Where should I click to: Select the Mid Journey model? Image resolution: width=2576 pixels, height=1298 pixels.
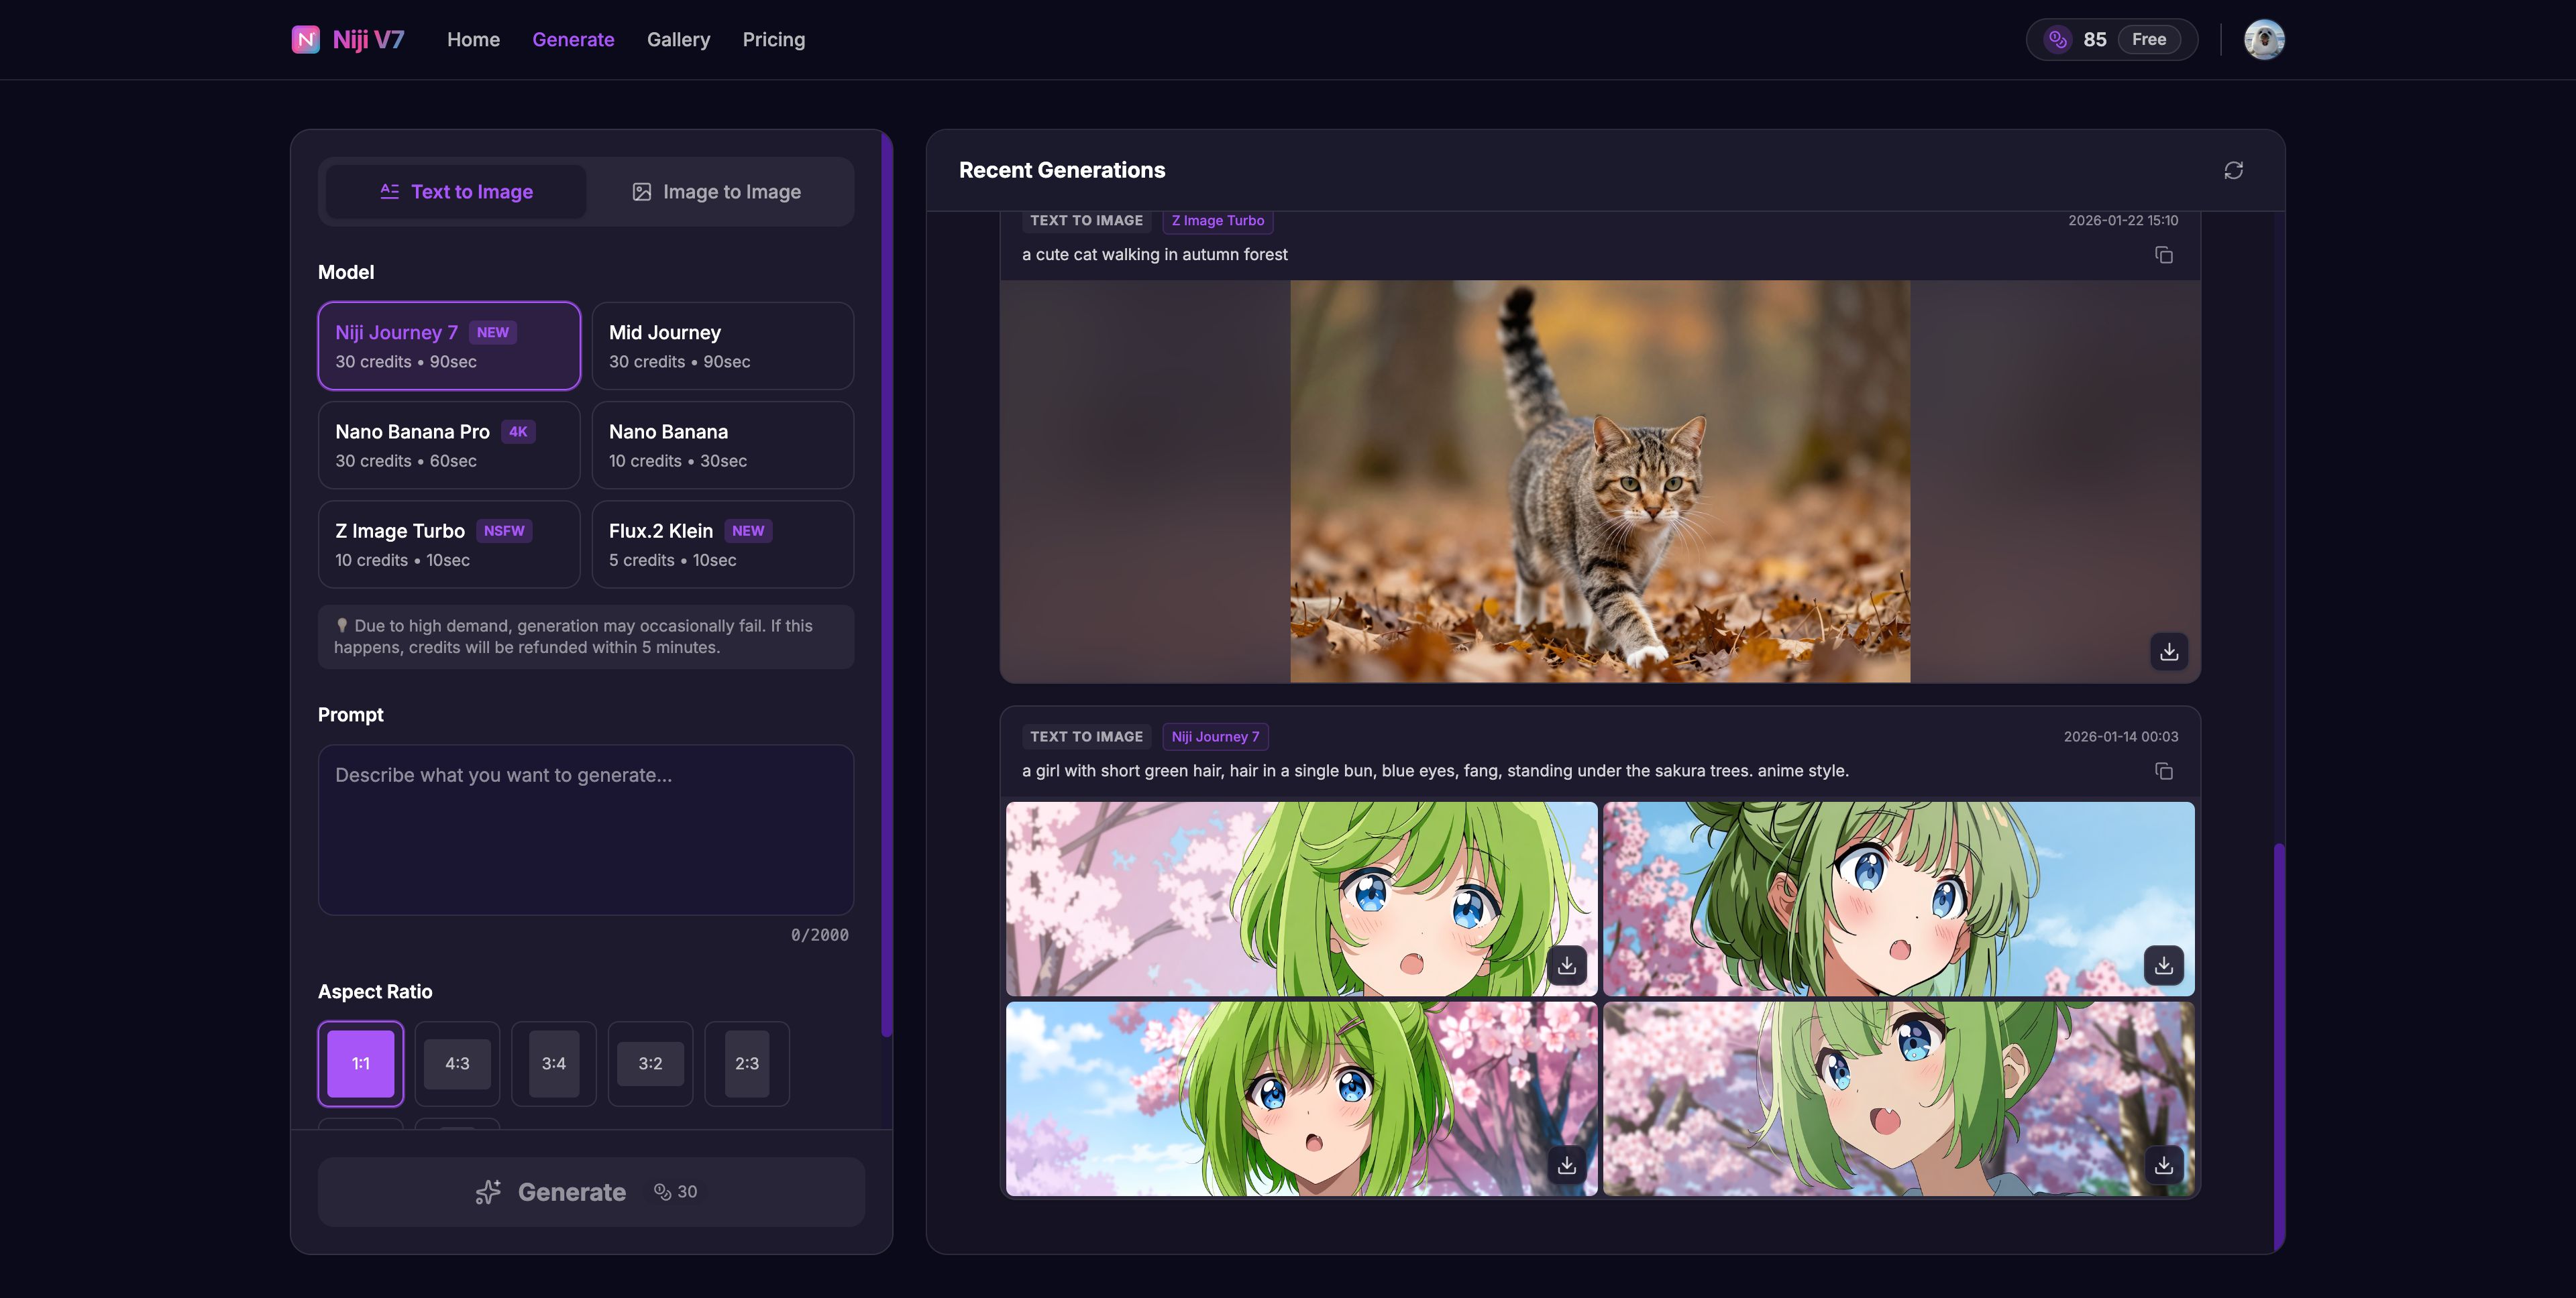pyautogui.click(x=722, y=345)
